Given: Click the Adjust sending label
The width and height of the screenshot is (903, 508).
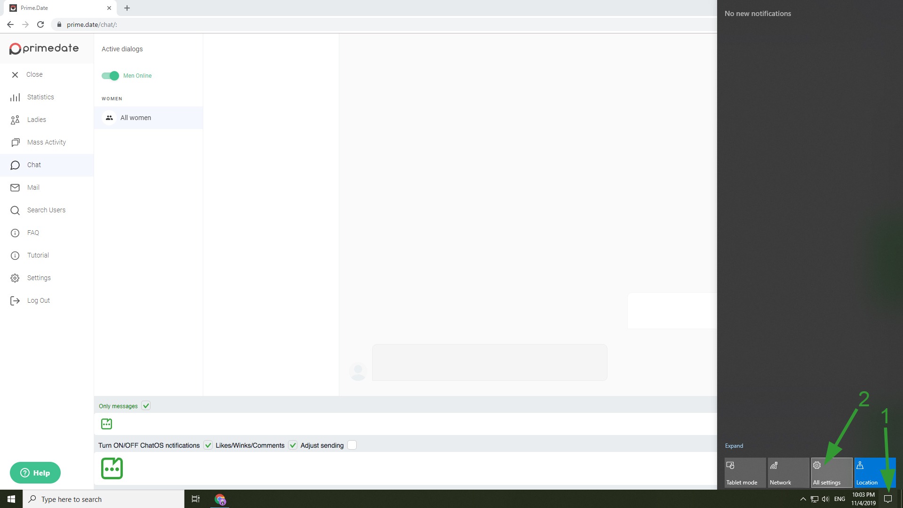Looking at the screenshot, I should tap(322, 445).
